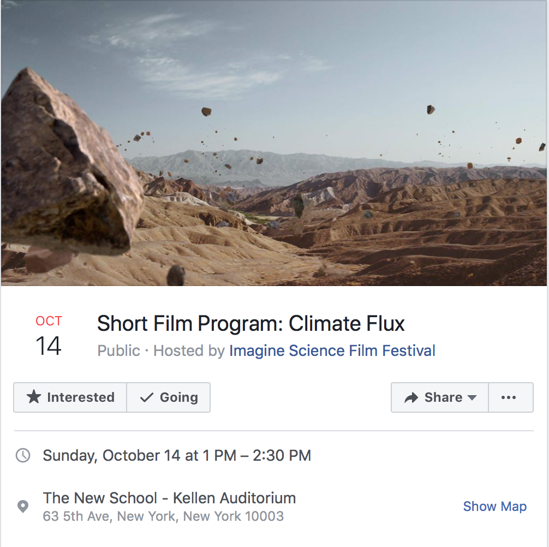The width and height of the screenshot is (549, 547).
Task: Open the Share menu button
Action: click(440, 397)
